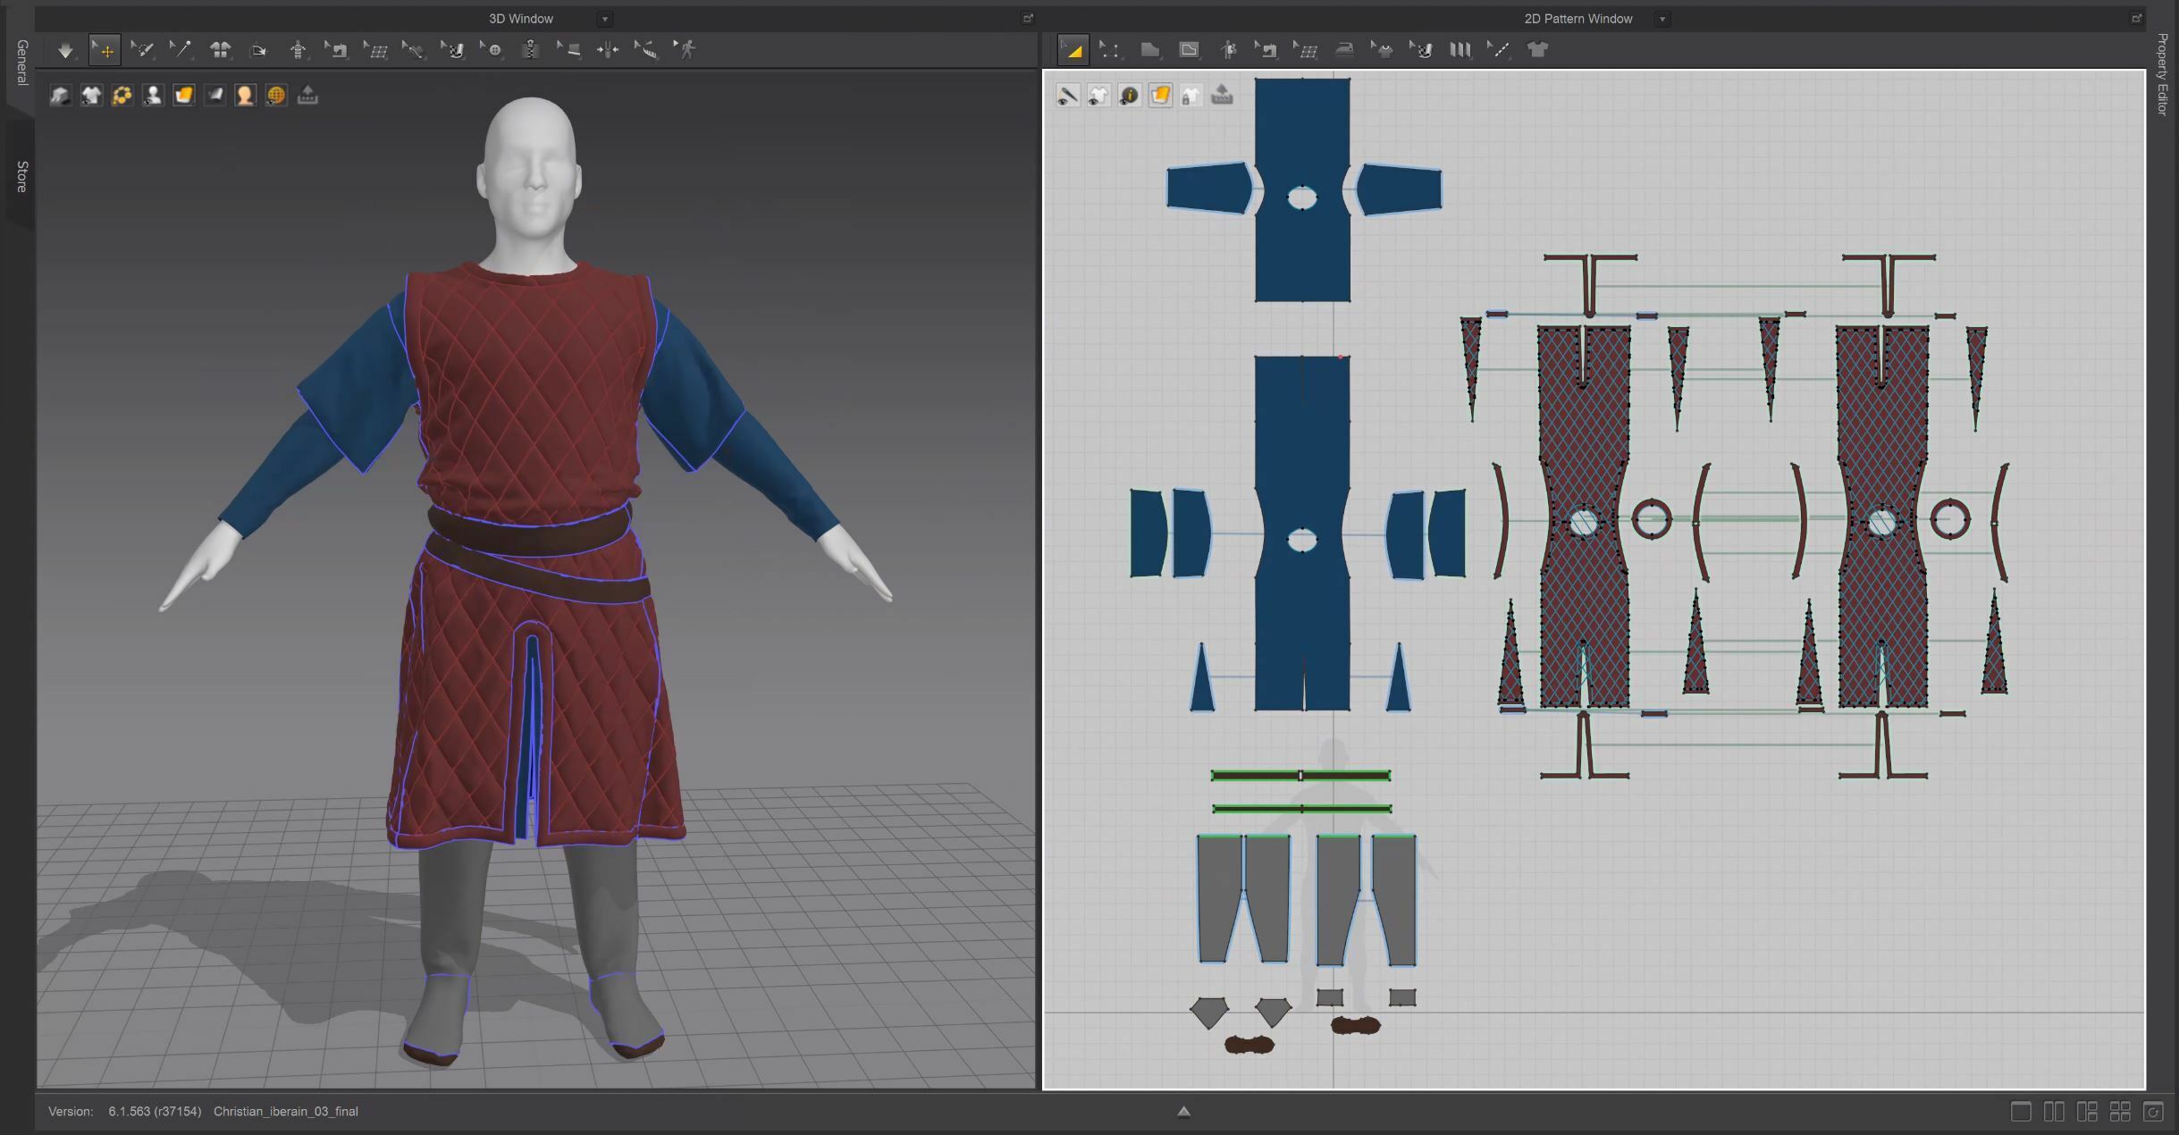Screen dimensions: 2179x1135
Task: Click the Reset 3D Arrangement shirt icon
Action: click(220, 50)
